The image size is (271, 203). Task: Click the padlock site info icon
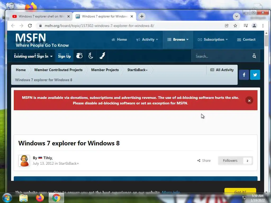tap(40, 26)
